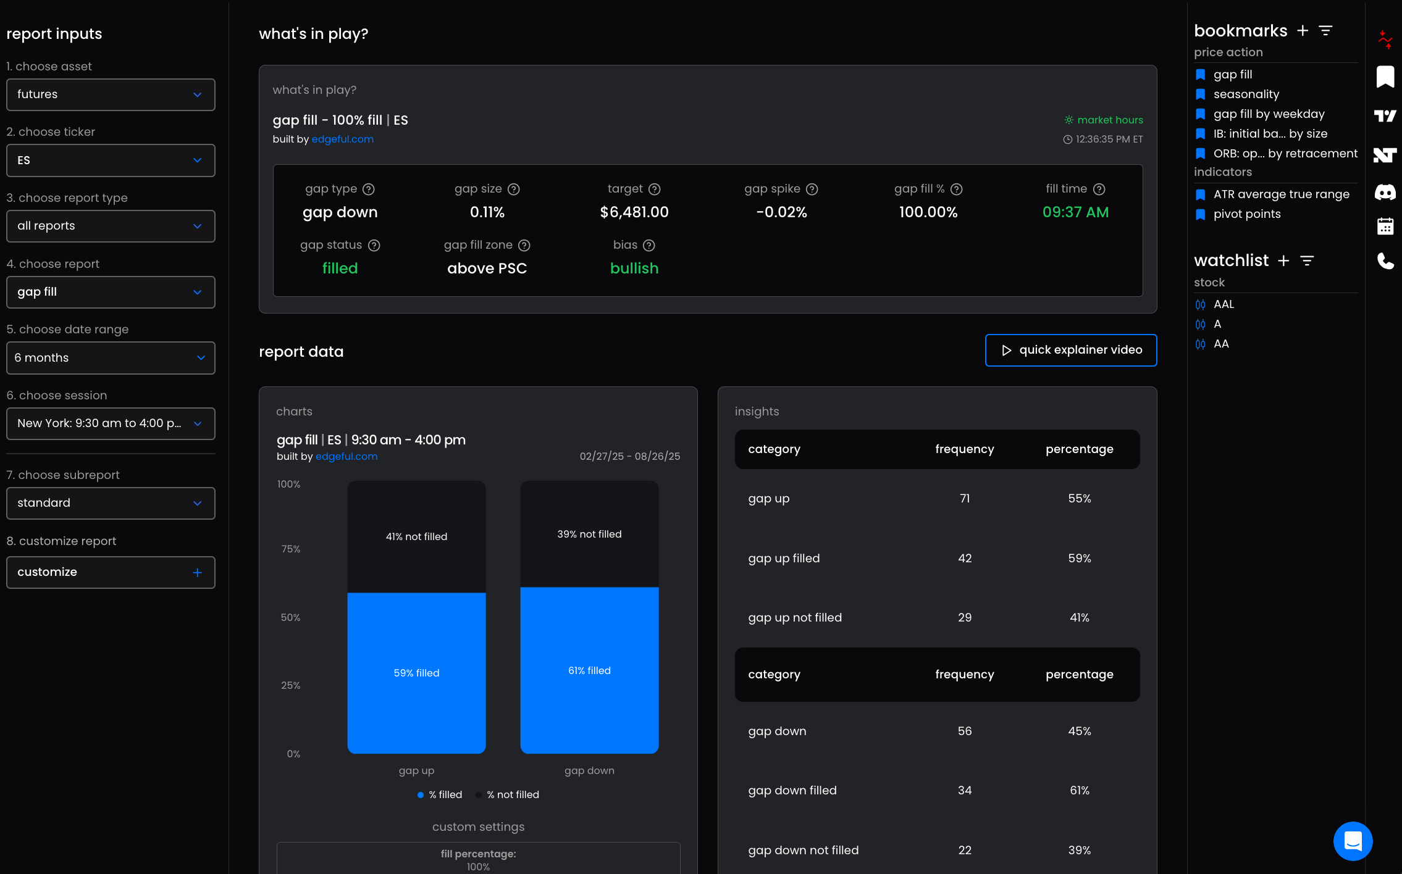
Task: Expand the 6 months date range dropdown
Action: tap(111, 358)
